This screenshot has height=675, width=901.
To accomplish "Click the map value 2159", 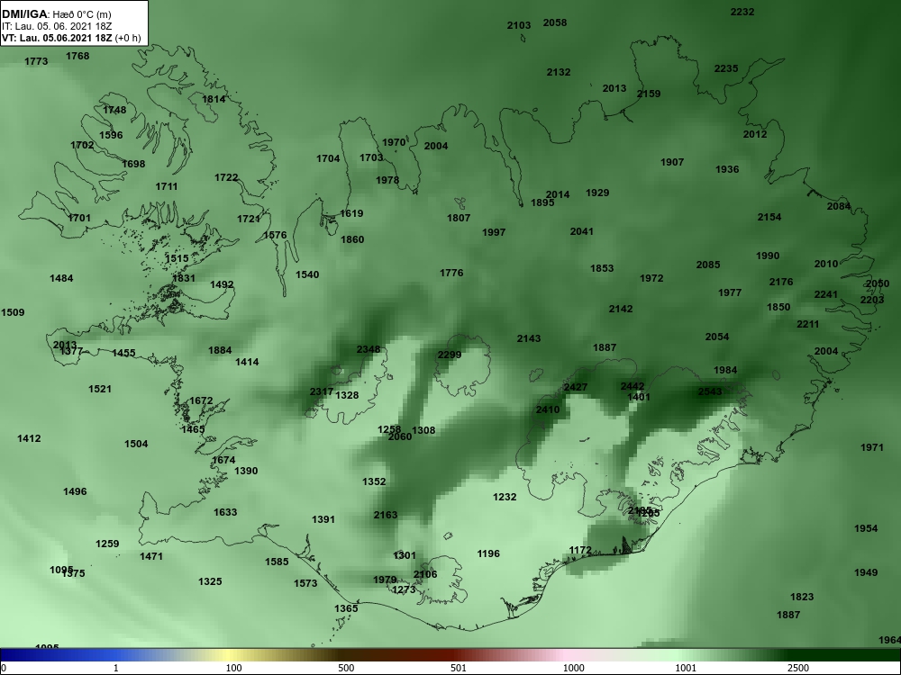I will point(649,94).
